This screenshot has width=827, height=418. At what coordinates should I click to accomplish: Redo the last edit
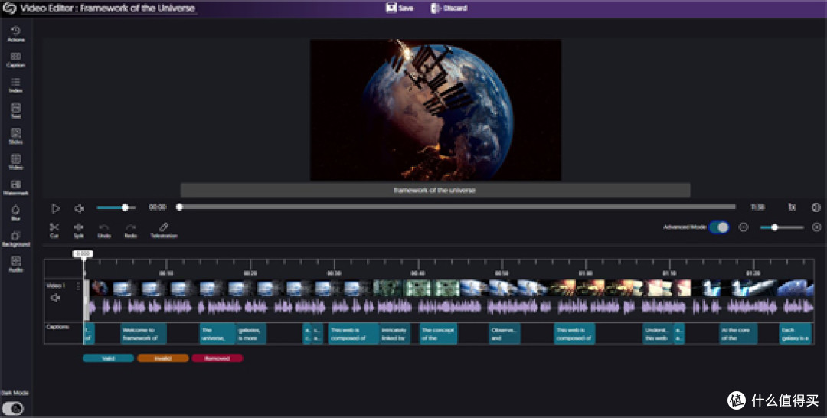130,231
